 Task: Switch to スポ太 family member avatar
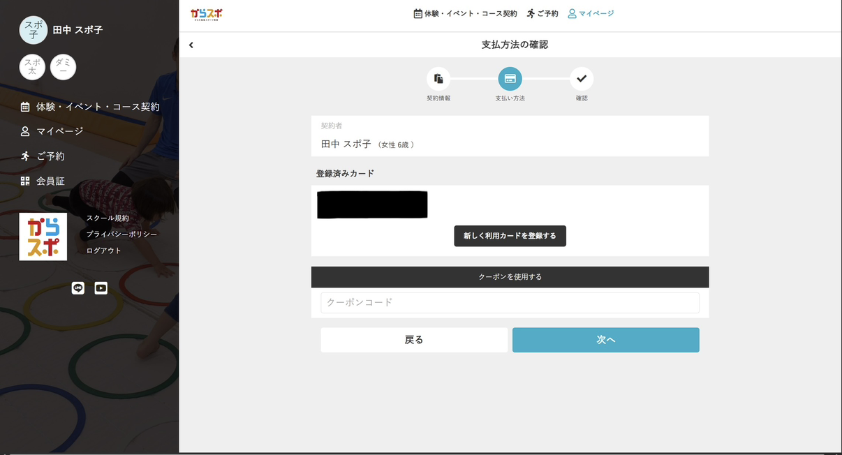[32, 67]
